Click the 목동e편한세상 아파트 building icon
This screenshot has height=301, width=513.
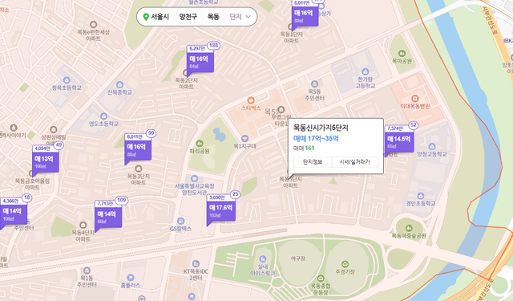point(93,25)
